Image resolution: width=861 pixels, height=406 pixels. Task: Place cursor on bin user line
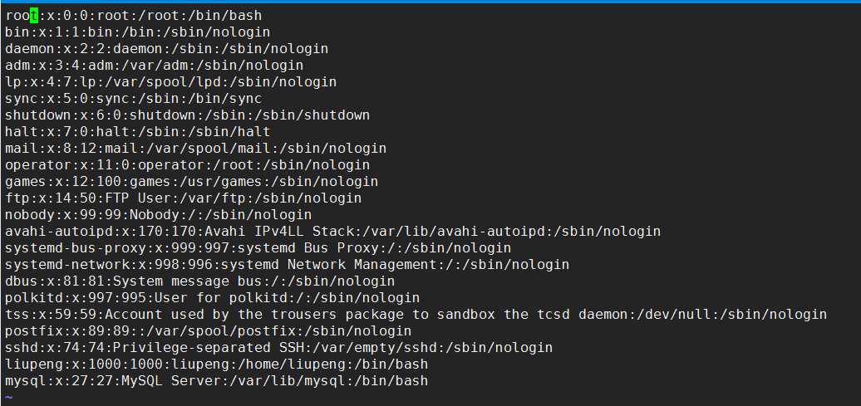point(138,32)
